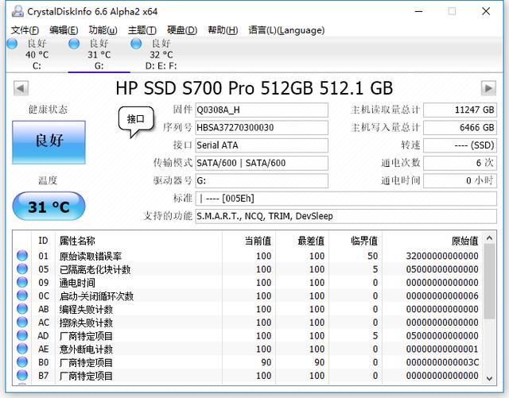
Task: Click the firmware field Q0308A_H
Action: (262, 110)
